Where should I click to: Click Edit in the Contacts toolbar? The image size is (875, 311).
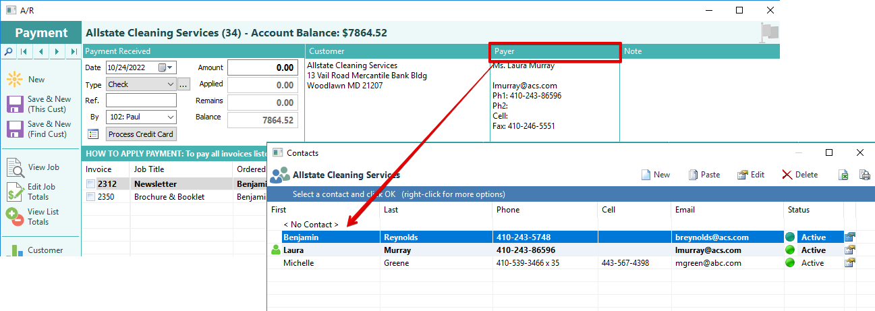click(751, 175)
